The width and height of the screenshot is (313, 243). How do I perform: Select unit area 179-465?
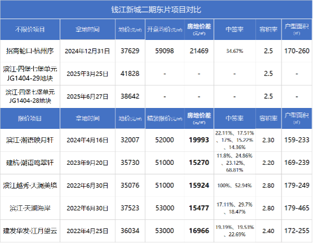point(297,208)
